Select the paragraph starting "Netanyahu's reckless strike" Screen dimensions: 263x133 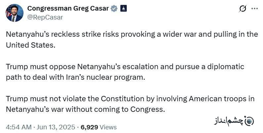pyautogui.click(x=132, y=40)
